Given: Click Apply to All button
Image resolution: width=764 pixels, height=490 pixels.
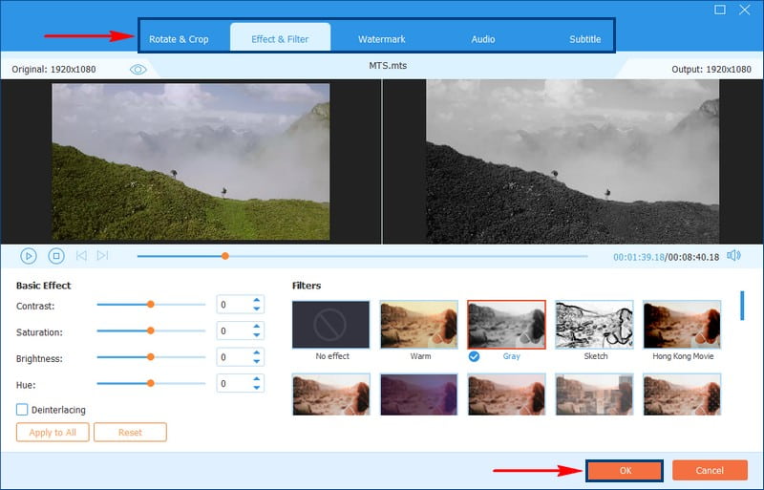Looking at the screenshot, I should [53, 433].
